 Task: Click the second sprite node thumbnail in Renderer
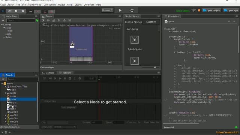point(135,61)
